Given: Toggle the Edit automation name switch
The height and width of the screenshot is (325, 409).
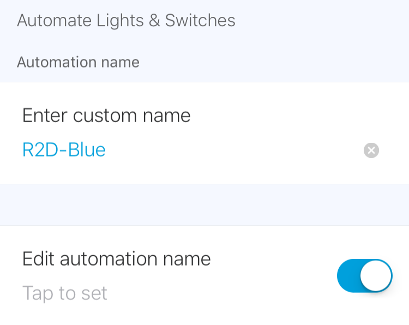Looking at the screenshot, I should [365, 275].
